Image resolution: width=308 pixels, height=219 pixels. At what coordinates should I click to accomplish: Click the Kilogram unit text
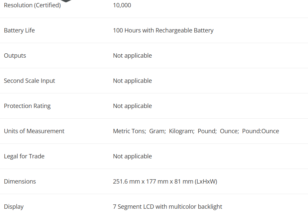coord(182,131)
